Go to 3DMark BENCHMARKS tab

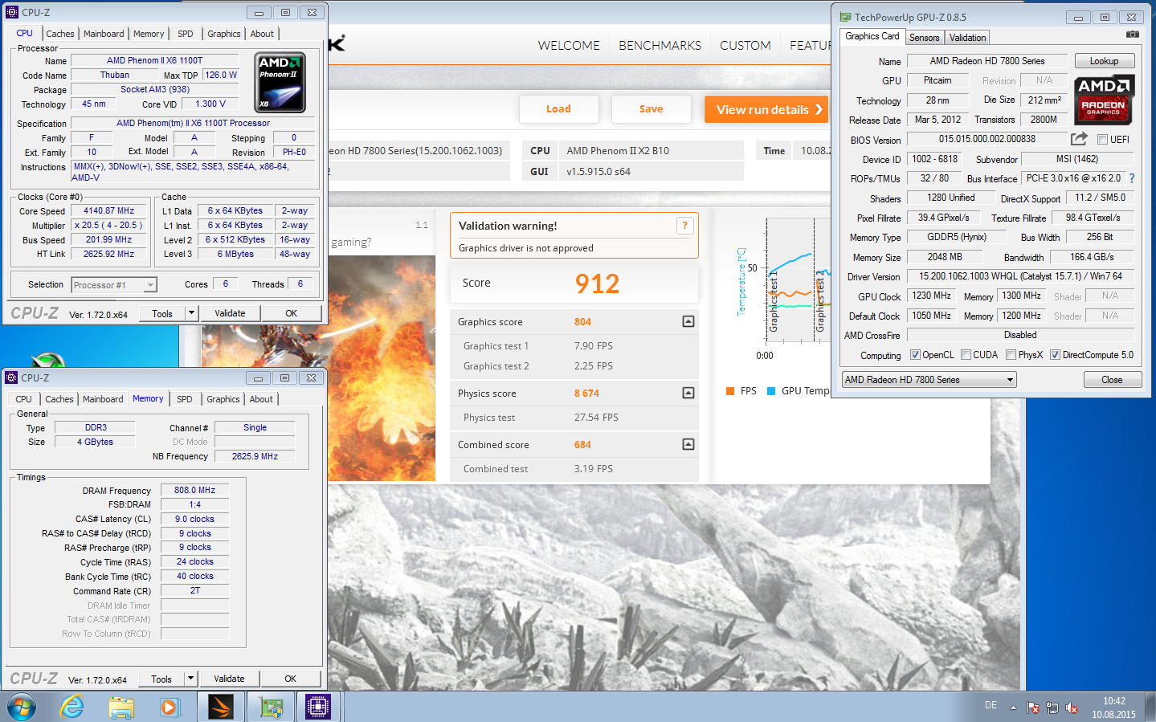pos(660,46)
